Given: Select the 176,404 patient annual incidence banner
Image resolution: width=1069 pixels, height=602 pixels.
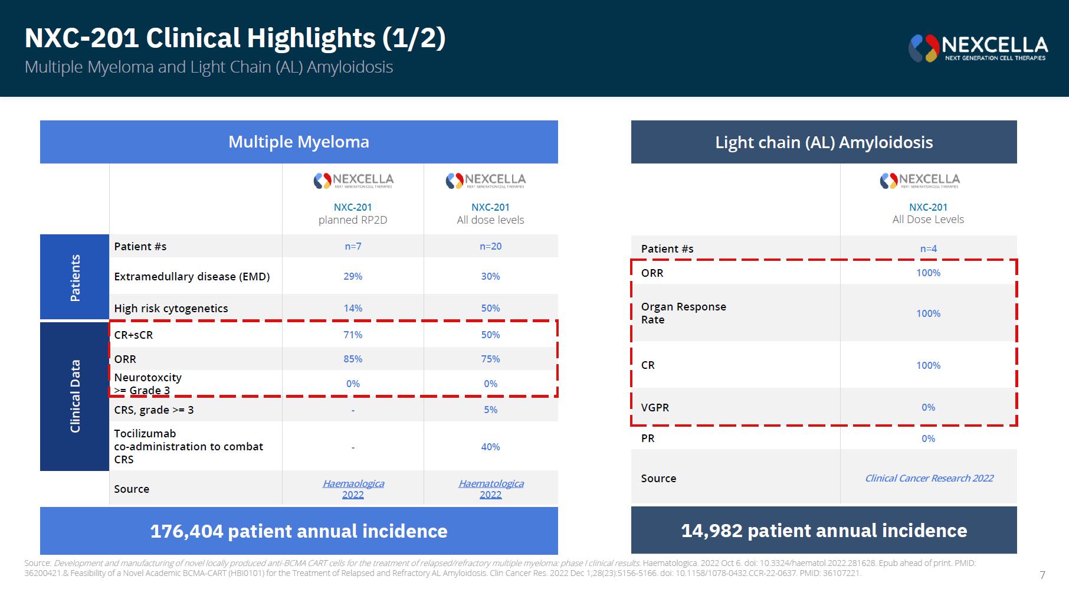Looking at the screenshot, I should click(x=299, y=531).
